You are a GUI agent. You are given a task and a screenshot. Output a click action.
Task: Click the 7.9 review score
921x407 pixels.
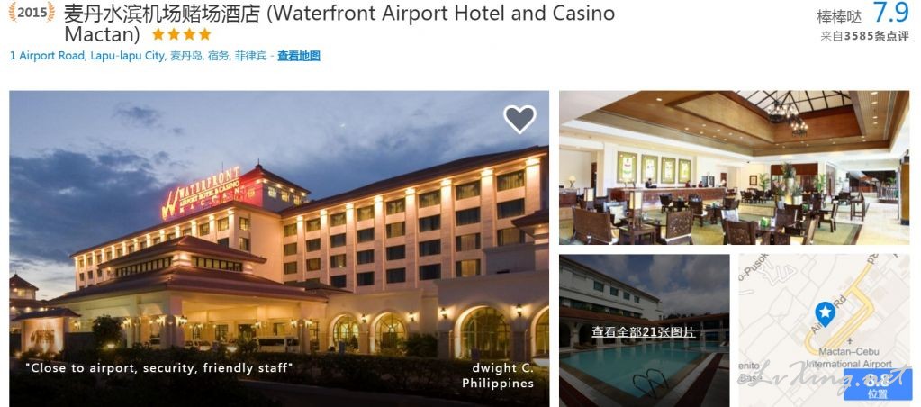pyautogui.click(x=891, y=13)
